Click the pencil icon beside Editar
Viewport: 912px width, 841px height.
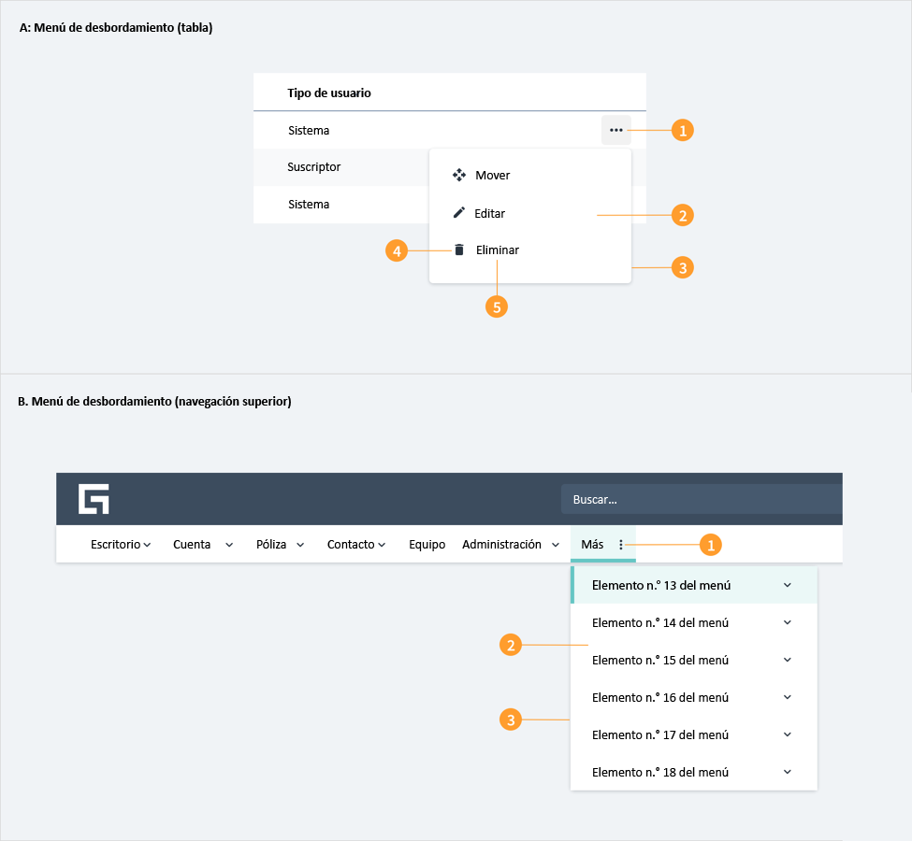click(x=459, y=213)
